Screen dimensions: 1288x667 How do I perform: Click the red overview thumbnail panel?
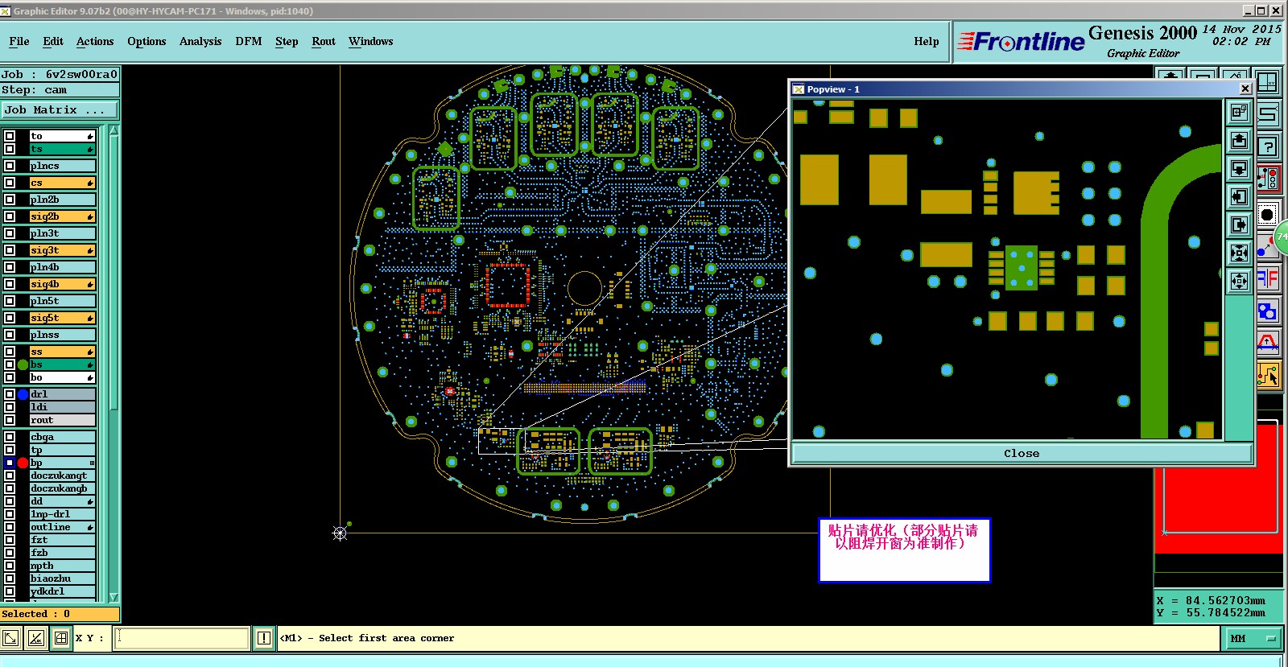pyautogui.click(x=1219, y=488)
